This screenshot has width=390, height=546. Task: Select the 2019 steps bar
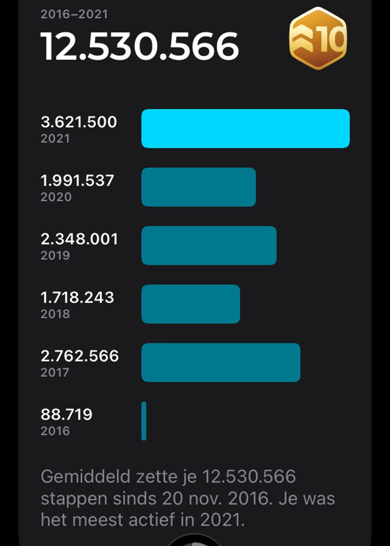click(x=209, y=245)
